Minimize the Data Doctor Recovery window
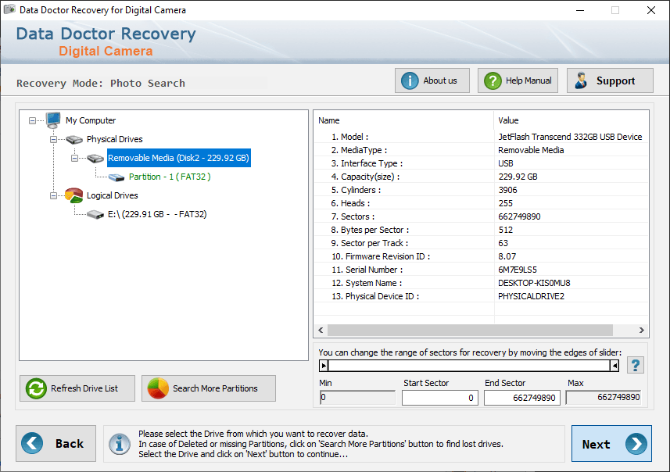Viewport: 670px width, 472px height. (580, 10)
